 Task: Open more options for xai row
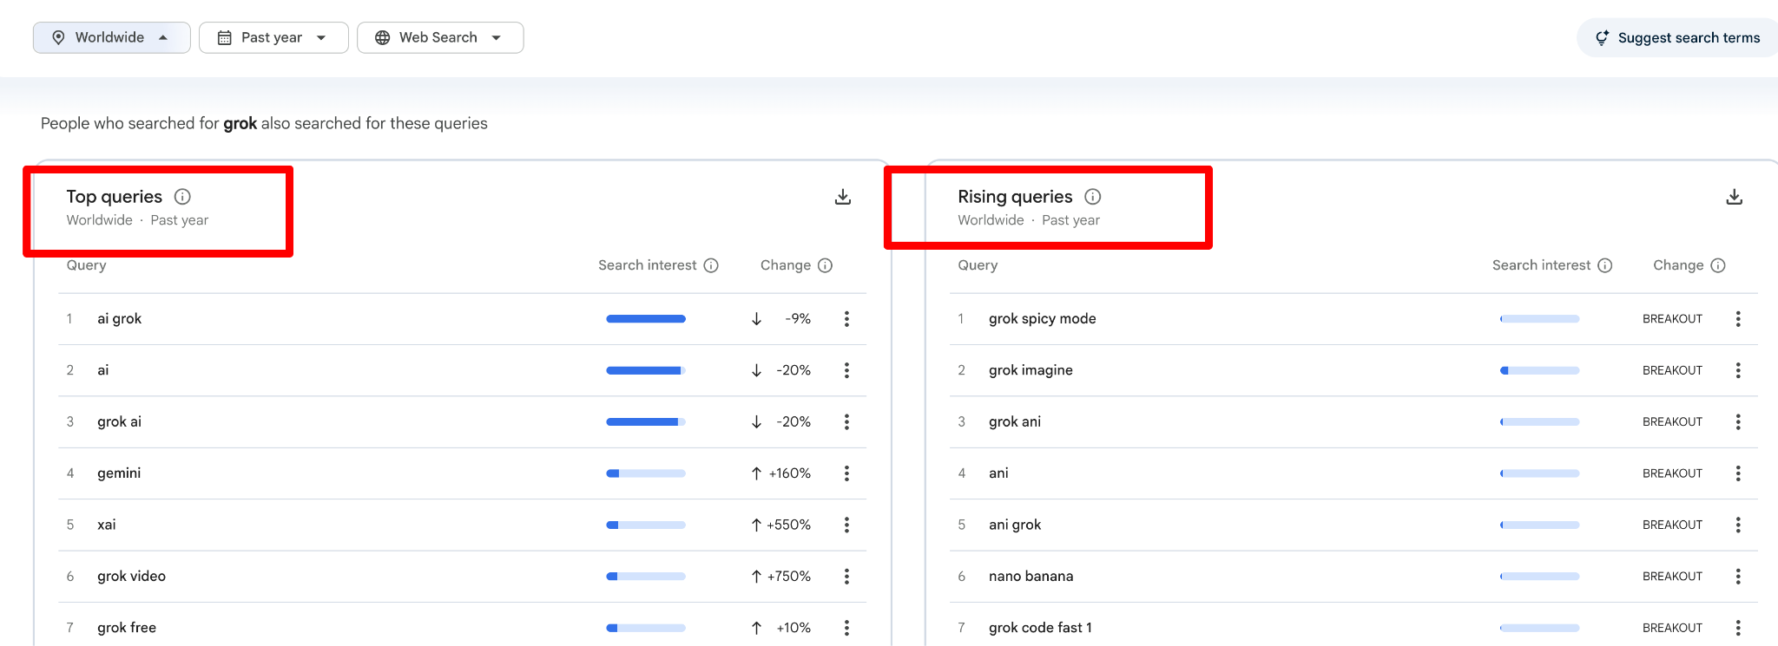pyautogui.click(x=846, y=525)
